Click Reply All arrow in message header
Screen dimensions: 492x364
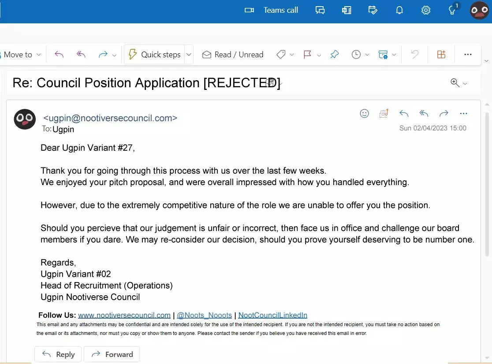tap(424, 113)
